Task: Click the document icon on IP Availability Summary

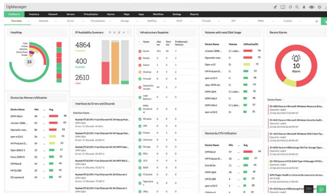Action: [x=114, y=32]
